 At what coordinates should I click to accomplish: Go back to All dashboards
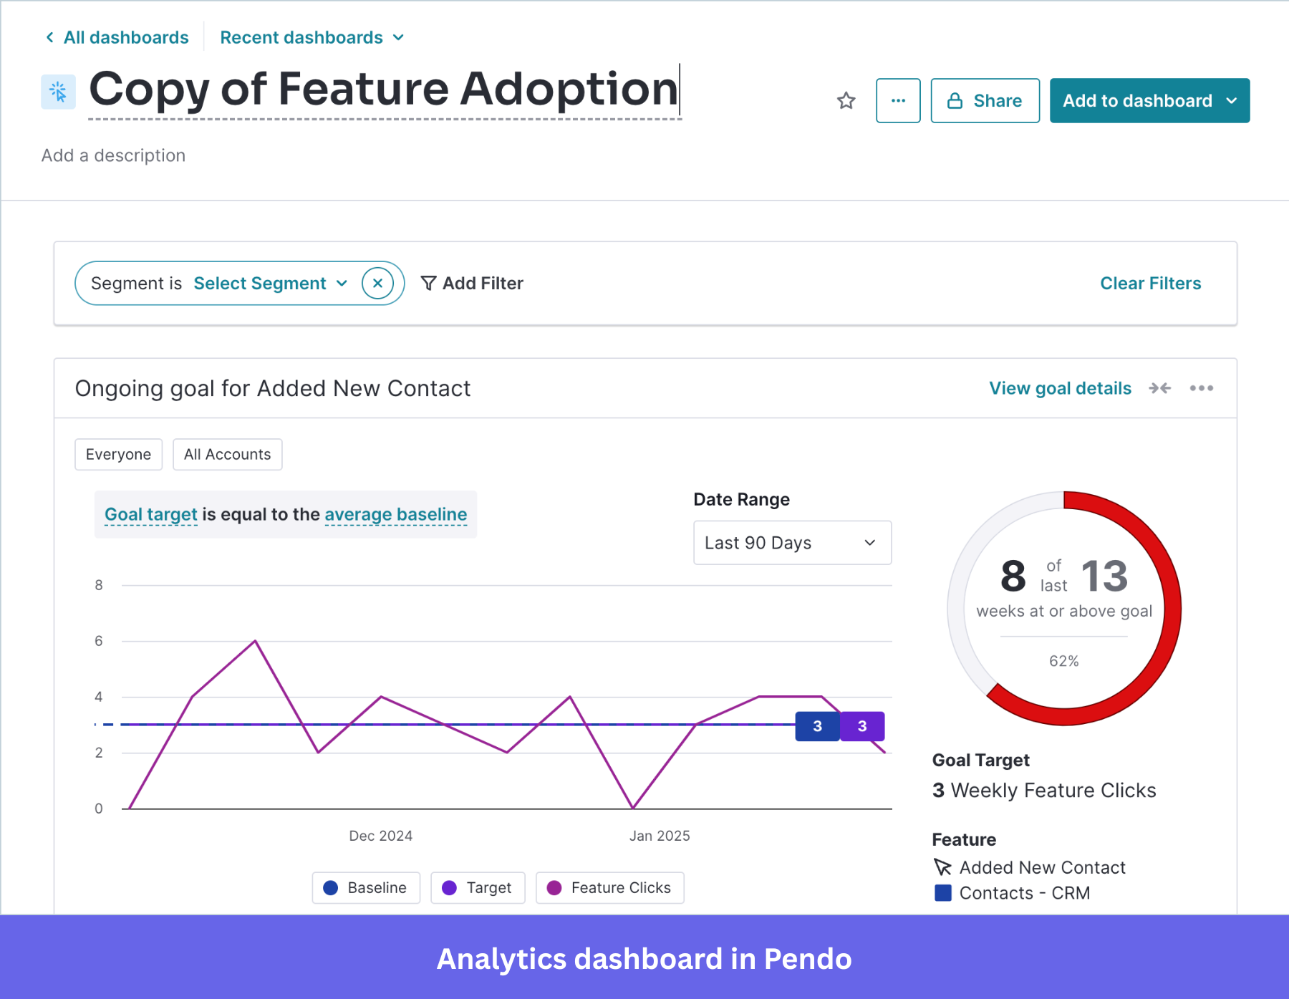click(126, 37)
